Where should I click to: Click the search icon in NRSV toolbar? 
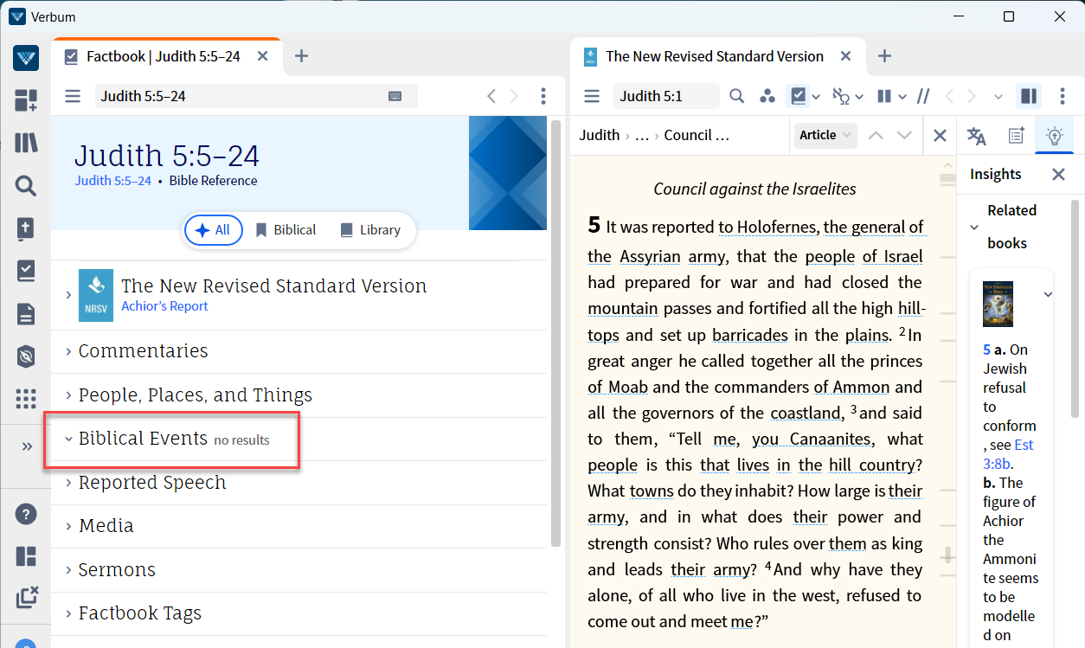click(736, 96)
